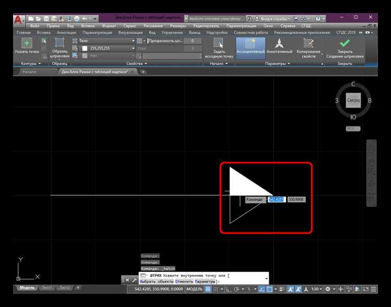Click the status bar customization menu icon

[x=373, y=289]
